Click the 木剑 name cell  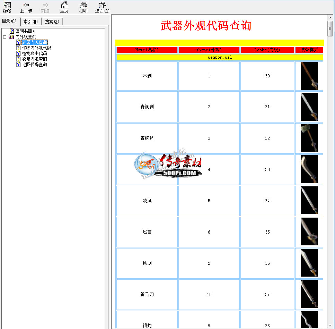click(147, 76)
